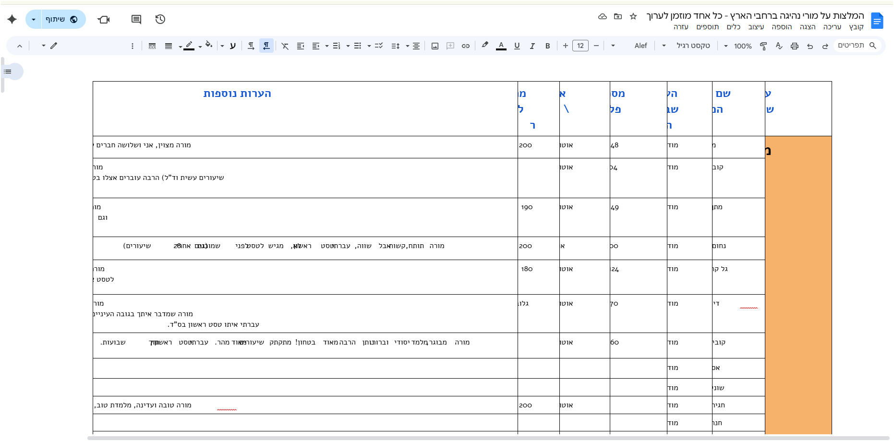Toggle right-to-left paragraph direction
The image size is (894, 441).
266,46
